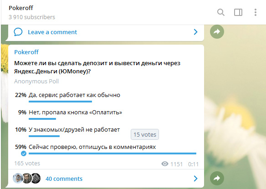Select option 'У знакомых/друзей не работает'
This screenshot has height=189, width=266.
click(74, 130)
